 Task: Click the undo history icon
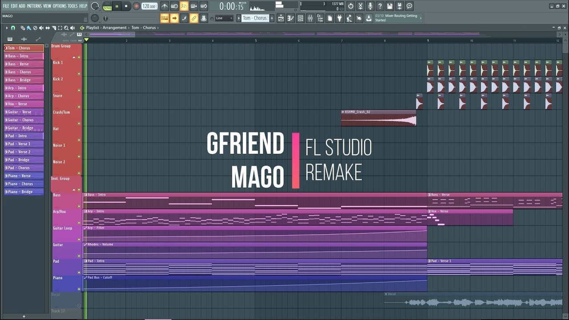click(351, 6)
